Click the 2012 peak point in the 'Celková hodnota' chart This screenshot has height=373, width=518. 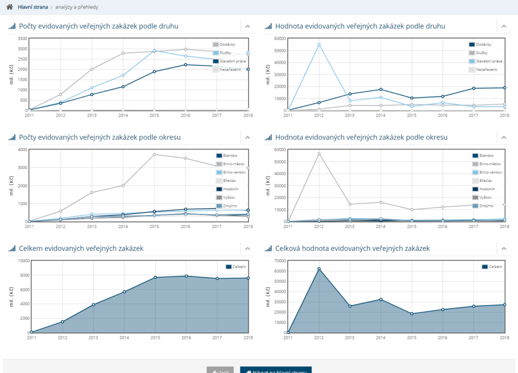click(319, 269)
